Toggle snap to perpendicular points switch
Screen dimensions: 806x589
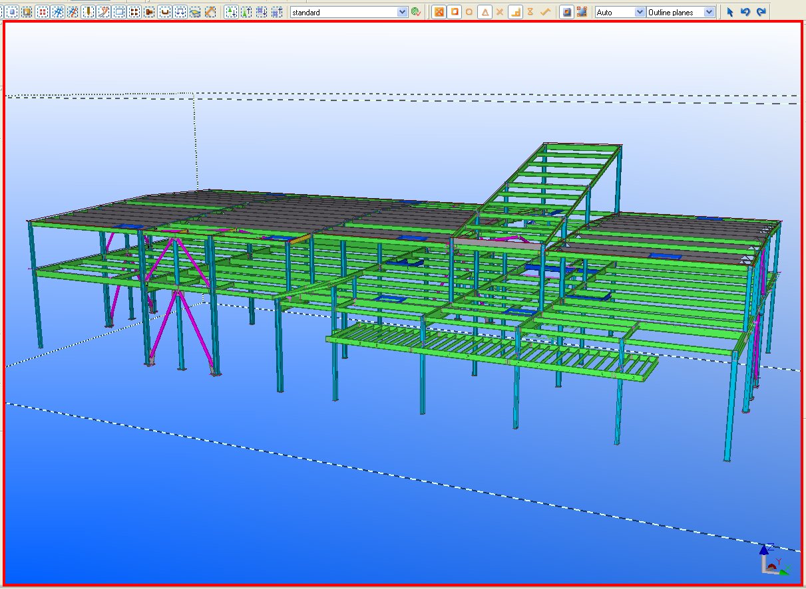point(515,12)
